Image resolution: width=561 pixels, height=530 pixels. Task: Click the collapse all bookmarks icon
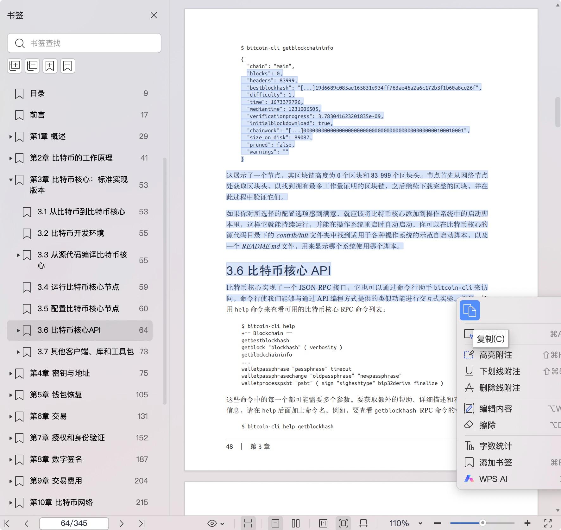tap(32, 66)
